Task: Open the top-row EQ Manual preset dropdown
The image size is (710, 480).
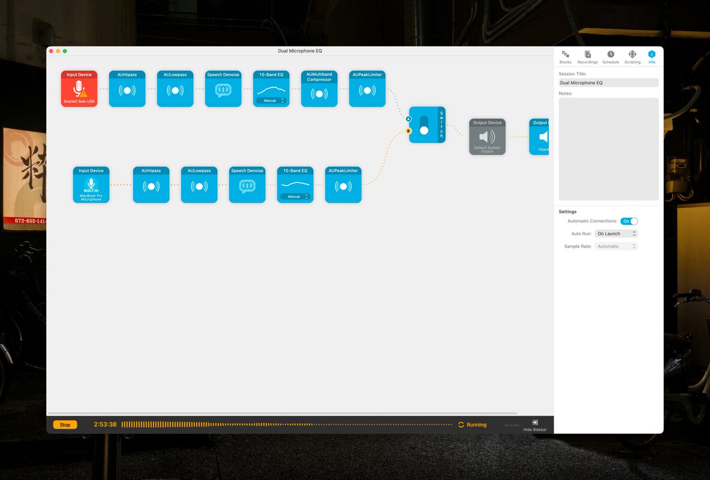Action: tap(271, 100)
